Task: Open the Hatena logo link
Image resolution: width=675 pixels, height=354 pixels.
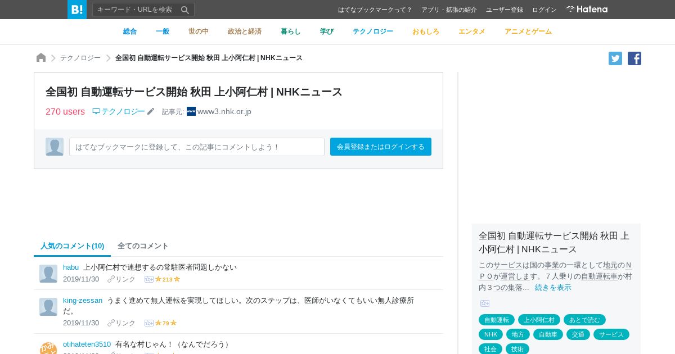Action: tap(587, 9)
